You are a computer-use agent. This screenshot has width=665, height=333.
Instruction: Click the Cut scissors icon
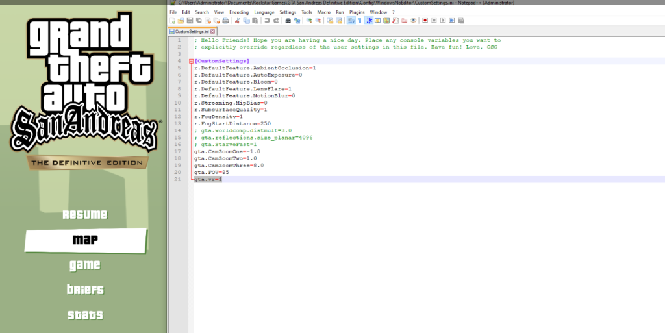tap(237, 21)
